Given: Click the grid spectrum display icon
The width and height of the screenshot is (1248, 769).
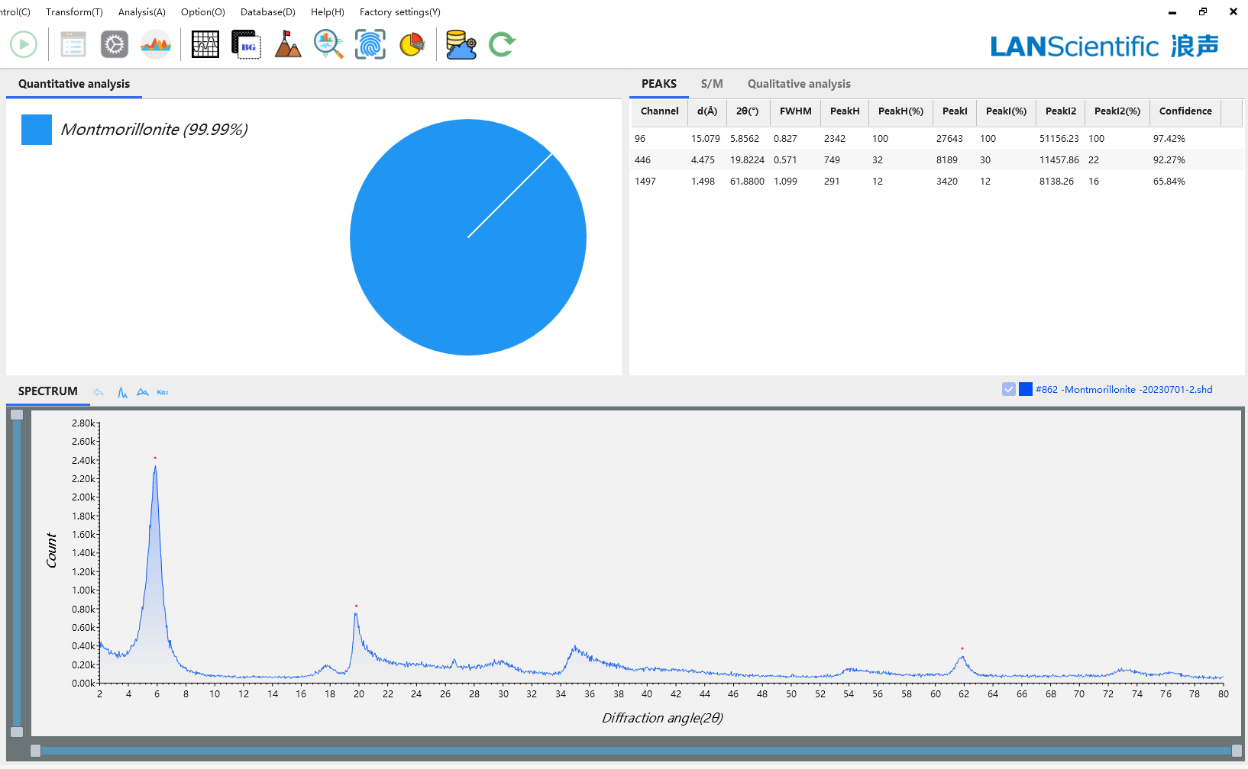Looking at the screenshot, I should [205, 44].
